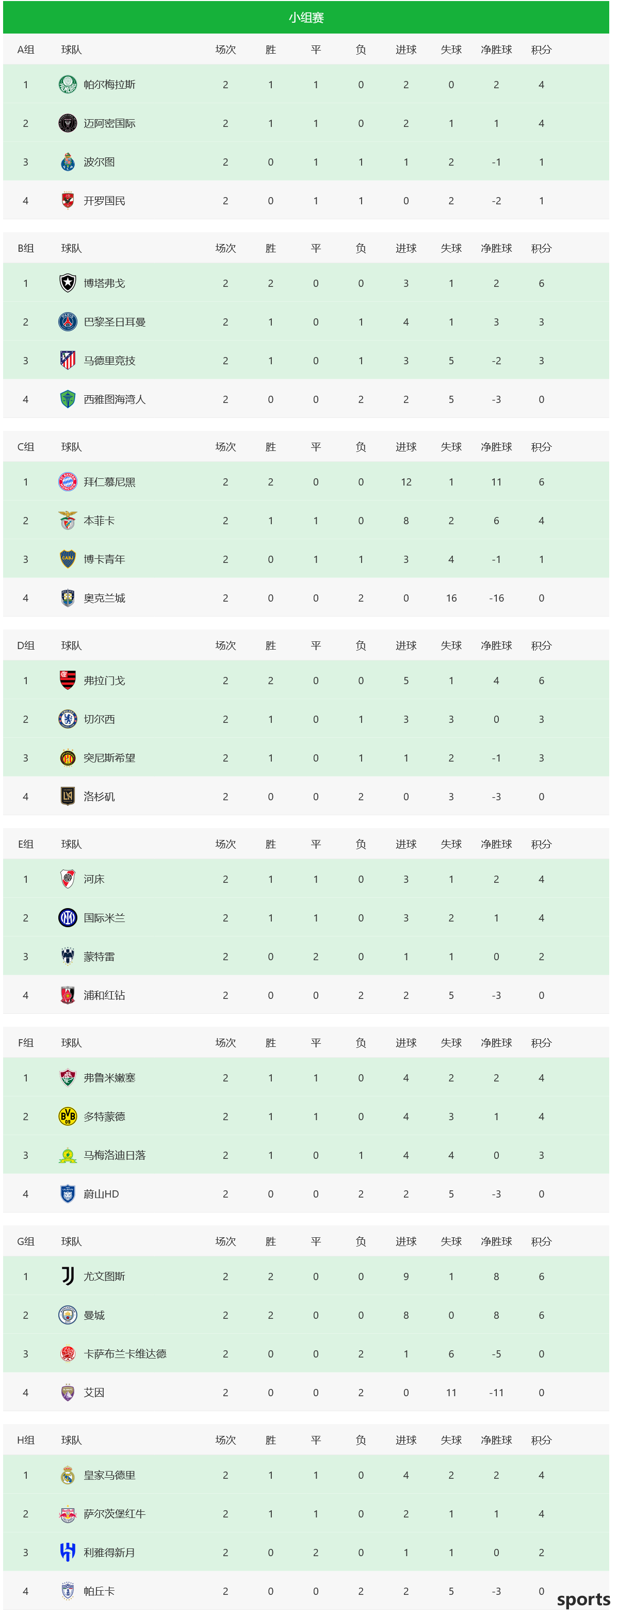Click the Inter Milan crest icon

pyautogui.click(x=68, y=918)
